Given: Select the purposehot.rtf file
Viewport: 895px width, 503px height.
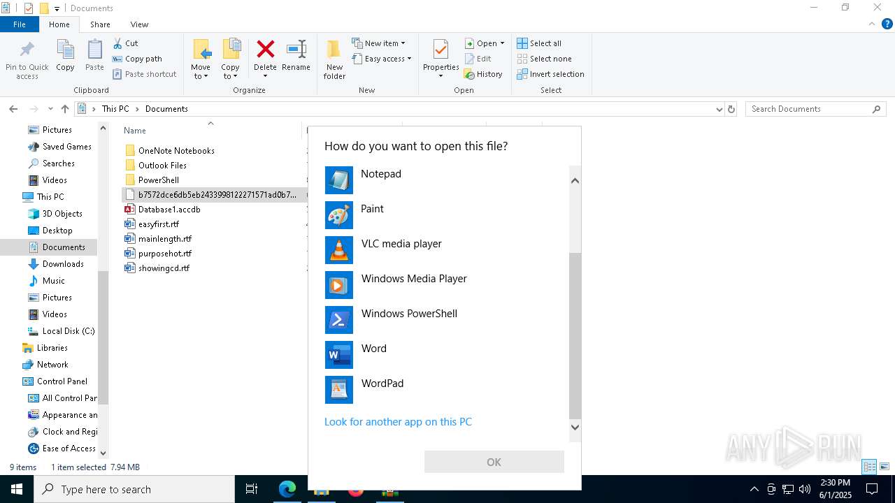Looking at the screenshot, I should tap(165, 254).
